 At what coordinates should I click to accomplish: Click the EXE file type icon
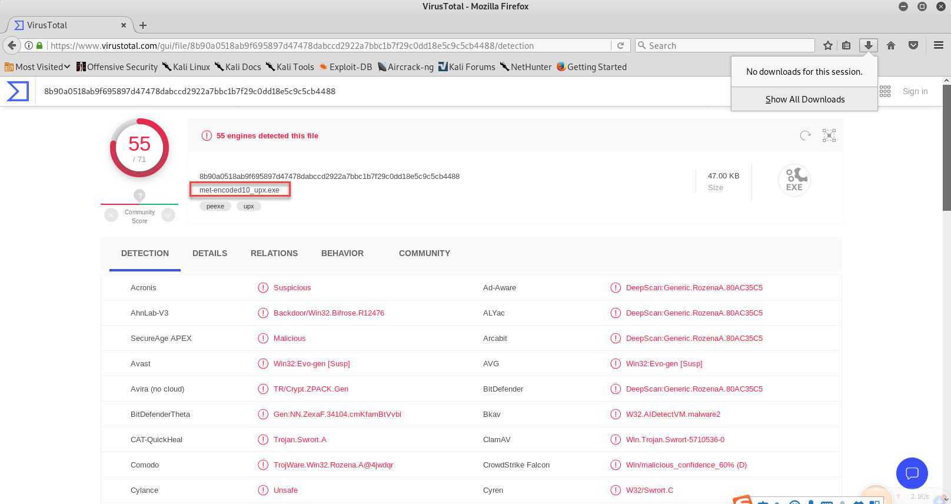tap(794, 180)
